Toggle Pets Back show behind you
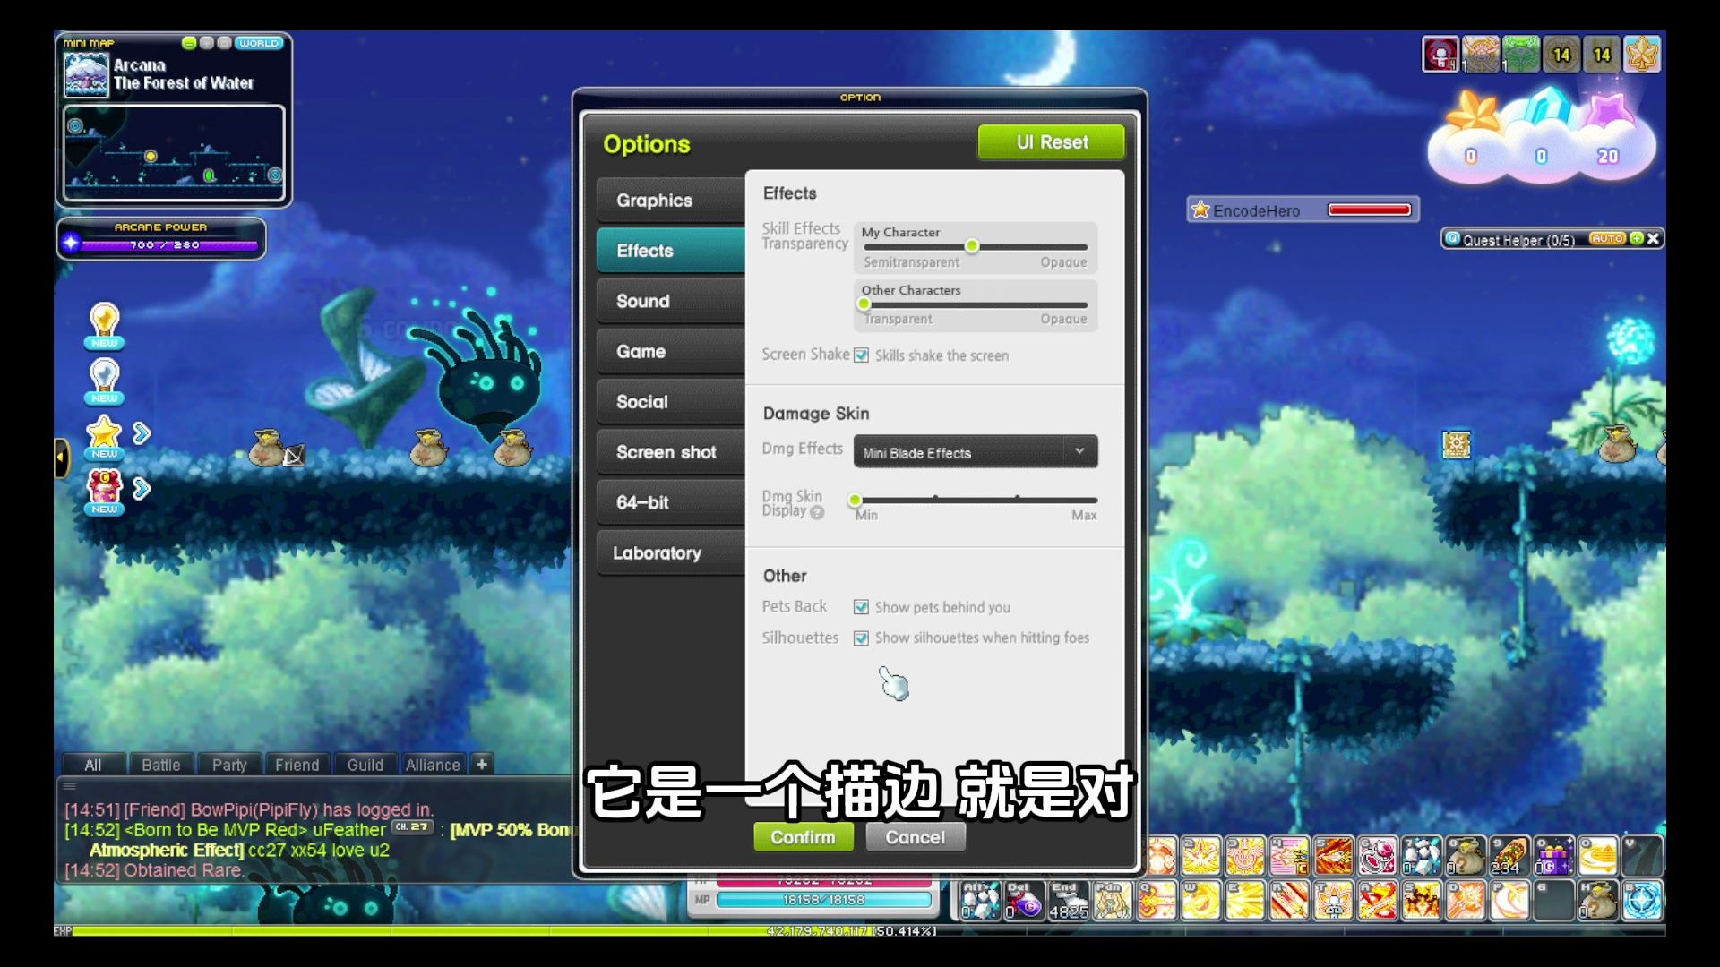Screen dimensions: 1720x967 [860, 607]
